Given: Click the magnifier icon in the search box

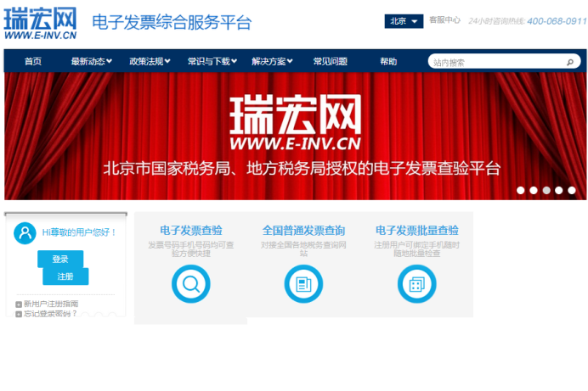Looking at the screenshot, I should [x=570, y=62].
